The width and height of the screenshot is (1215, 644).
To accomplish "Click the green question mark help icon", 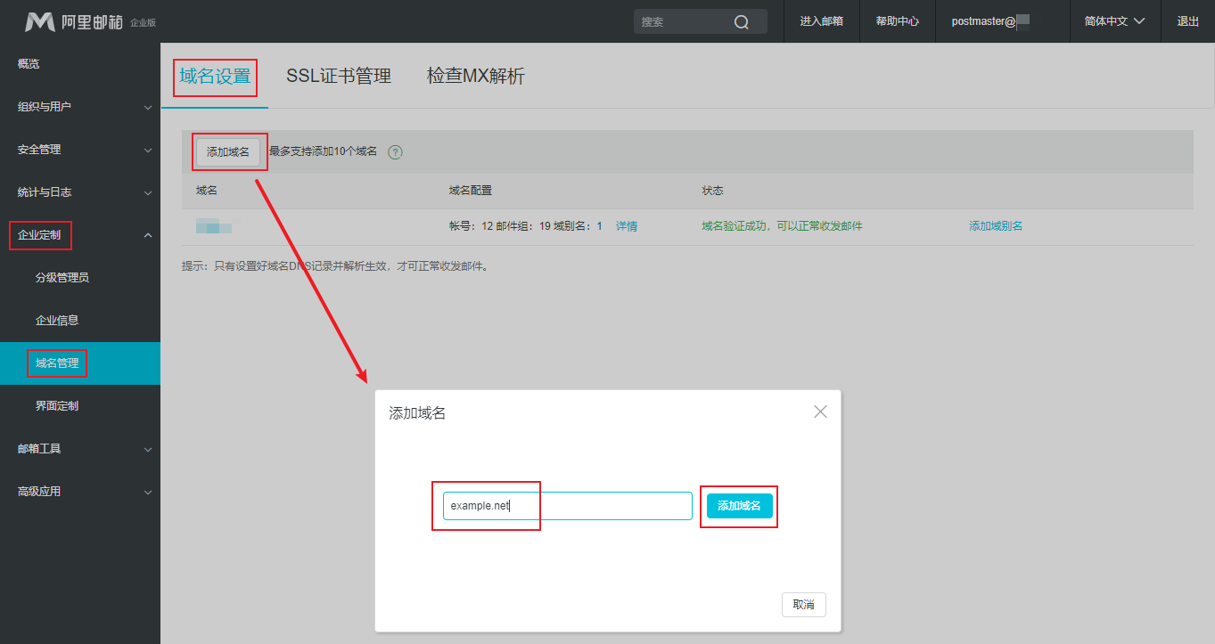I will [x=395, y=152].
